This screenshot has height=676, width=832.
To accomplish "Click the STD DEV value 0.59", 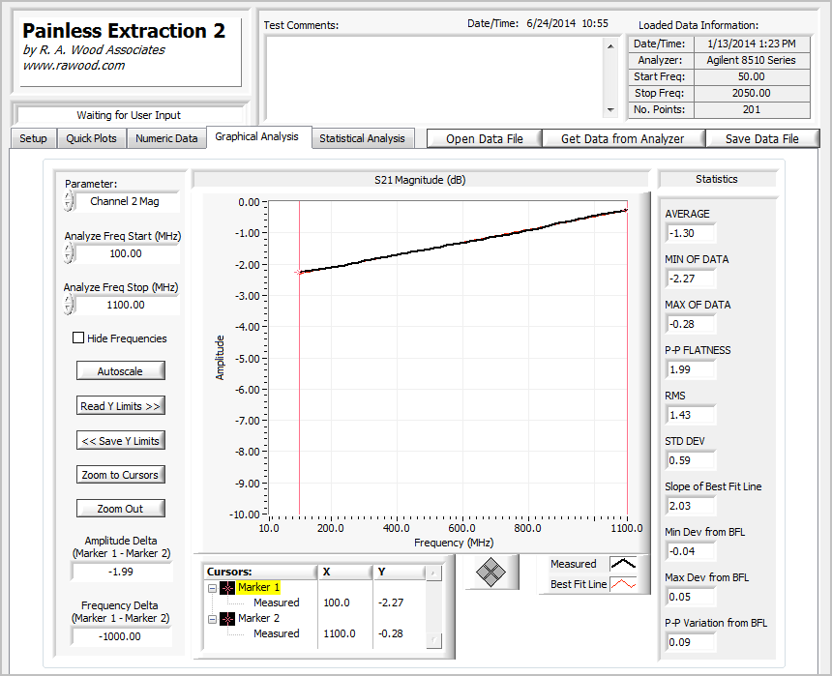I will point(690,460).
